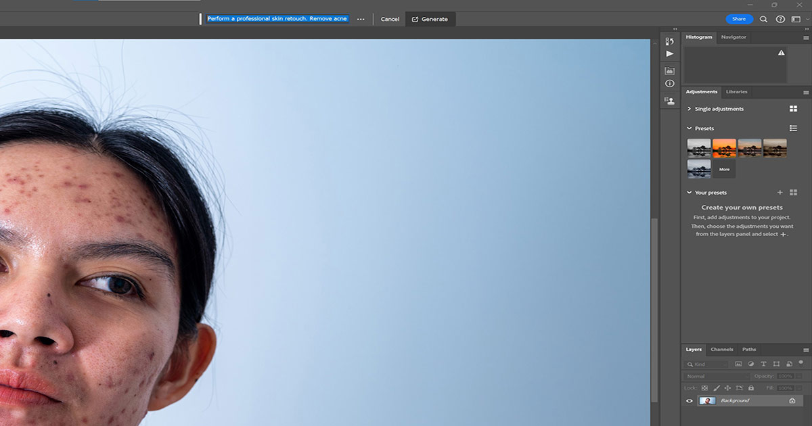Image resolution: width=812 pixels, height=426 pixels.
Task: Hide the Background layer
Action: pyautogui.click(x=690, y=400)
